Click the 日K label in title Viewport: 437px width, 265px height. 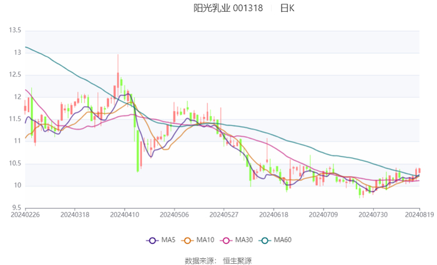(x=287, y=8)
